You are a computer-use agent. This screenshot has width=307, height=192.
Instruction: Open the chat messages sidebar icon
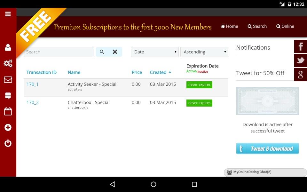(8, 96)
